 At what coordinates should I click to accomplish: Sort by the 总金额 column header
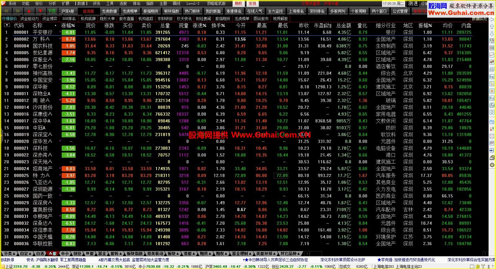click(x=343, y=25)
